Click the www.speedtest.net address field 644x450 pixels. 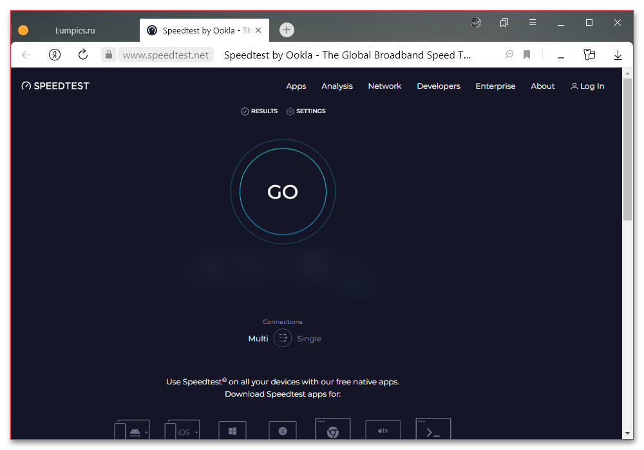pyautogui.click(x=166, y=55)
